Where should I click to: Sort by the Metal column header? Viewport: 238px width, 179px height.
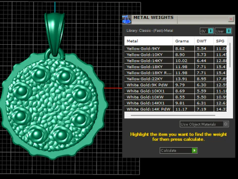pos(149,41)
